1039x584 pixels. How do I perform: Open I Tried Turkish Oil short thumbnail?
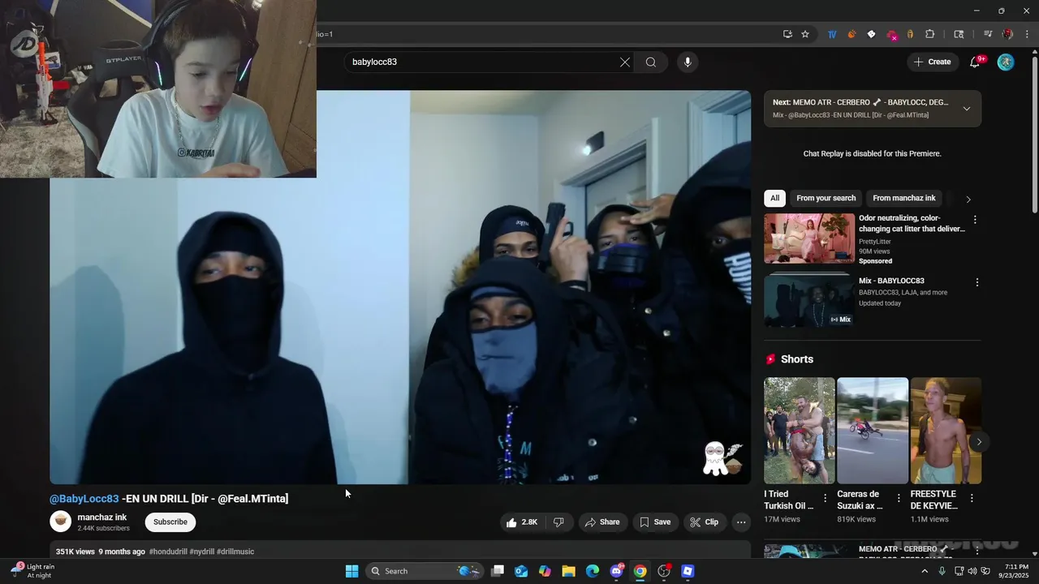click(x=800, y=431)
